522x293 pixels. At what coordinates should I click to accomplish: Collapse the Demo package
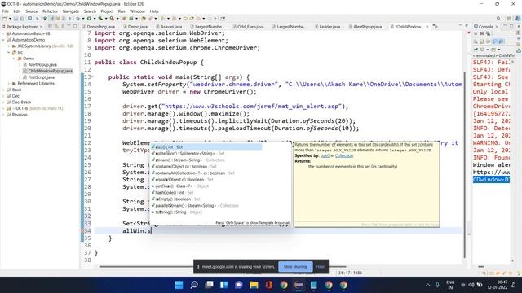tap(15, 59)
